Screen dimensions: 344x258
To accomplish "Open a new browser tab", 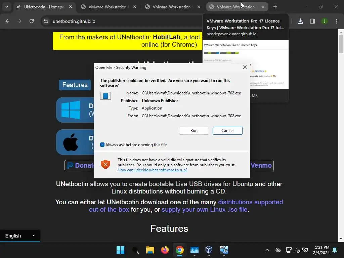I will (x=275, y=7).
